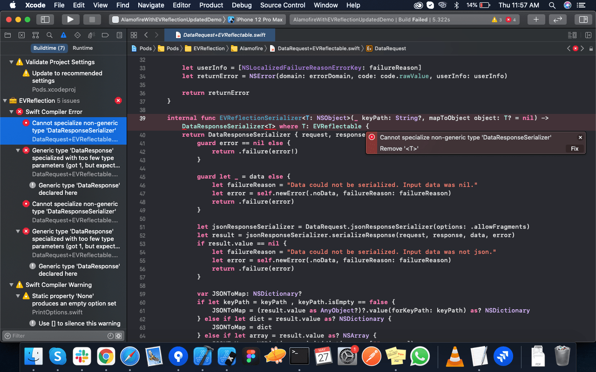Open Figma from the Dock
The height and width of the screenshot is (372, 596).
point(251,356)
